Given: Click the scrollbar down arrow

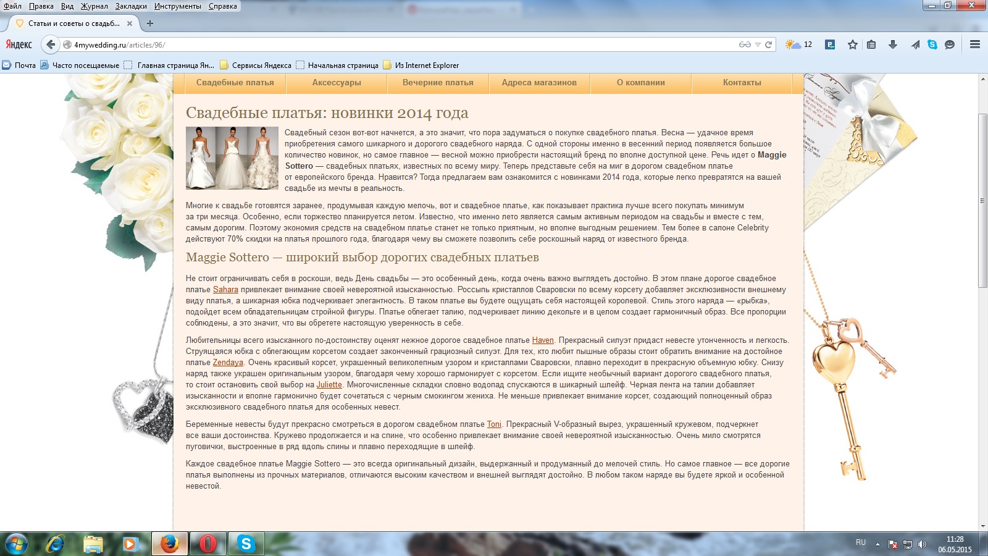Looking at the screenshot, I should (982, 526).
